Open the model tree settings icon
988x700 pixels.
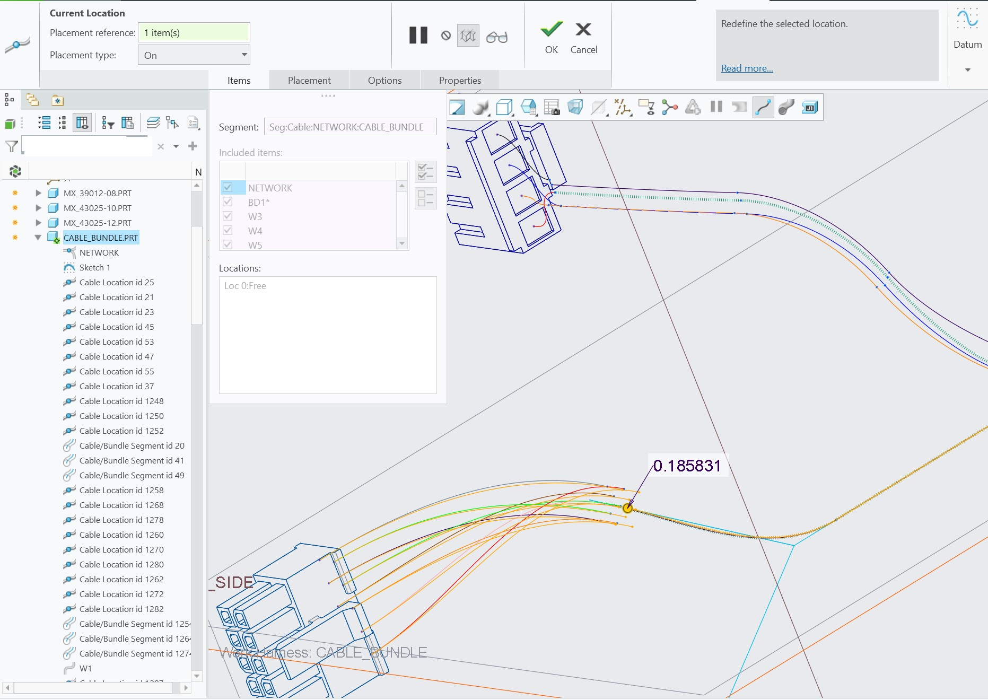pos(194,123)
